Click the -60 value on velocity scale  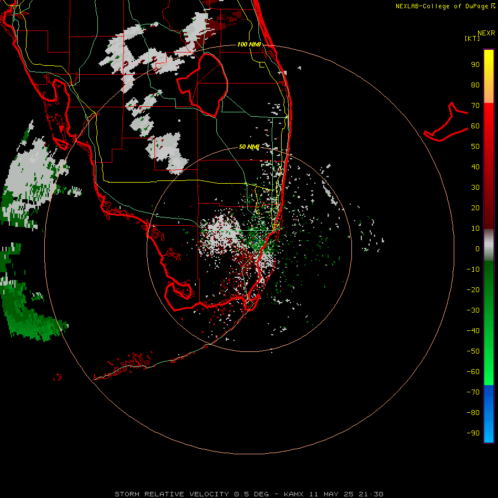pyautogui.click(x=473, y=372)
